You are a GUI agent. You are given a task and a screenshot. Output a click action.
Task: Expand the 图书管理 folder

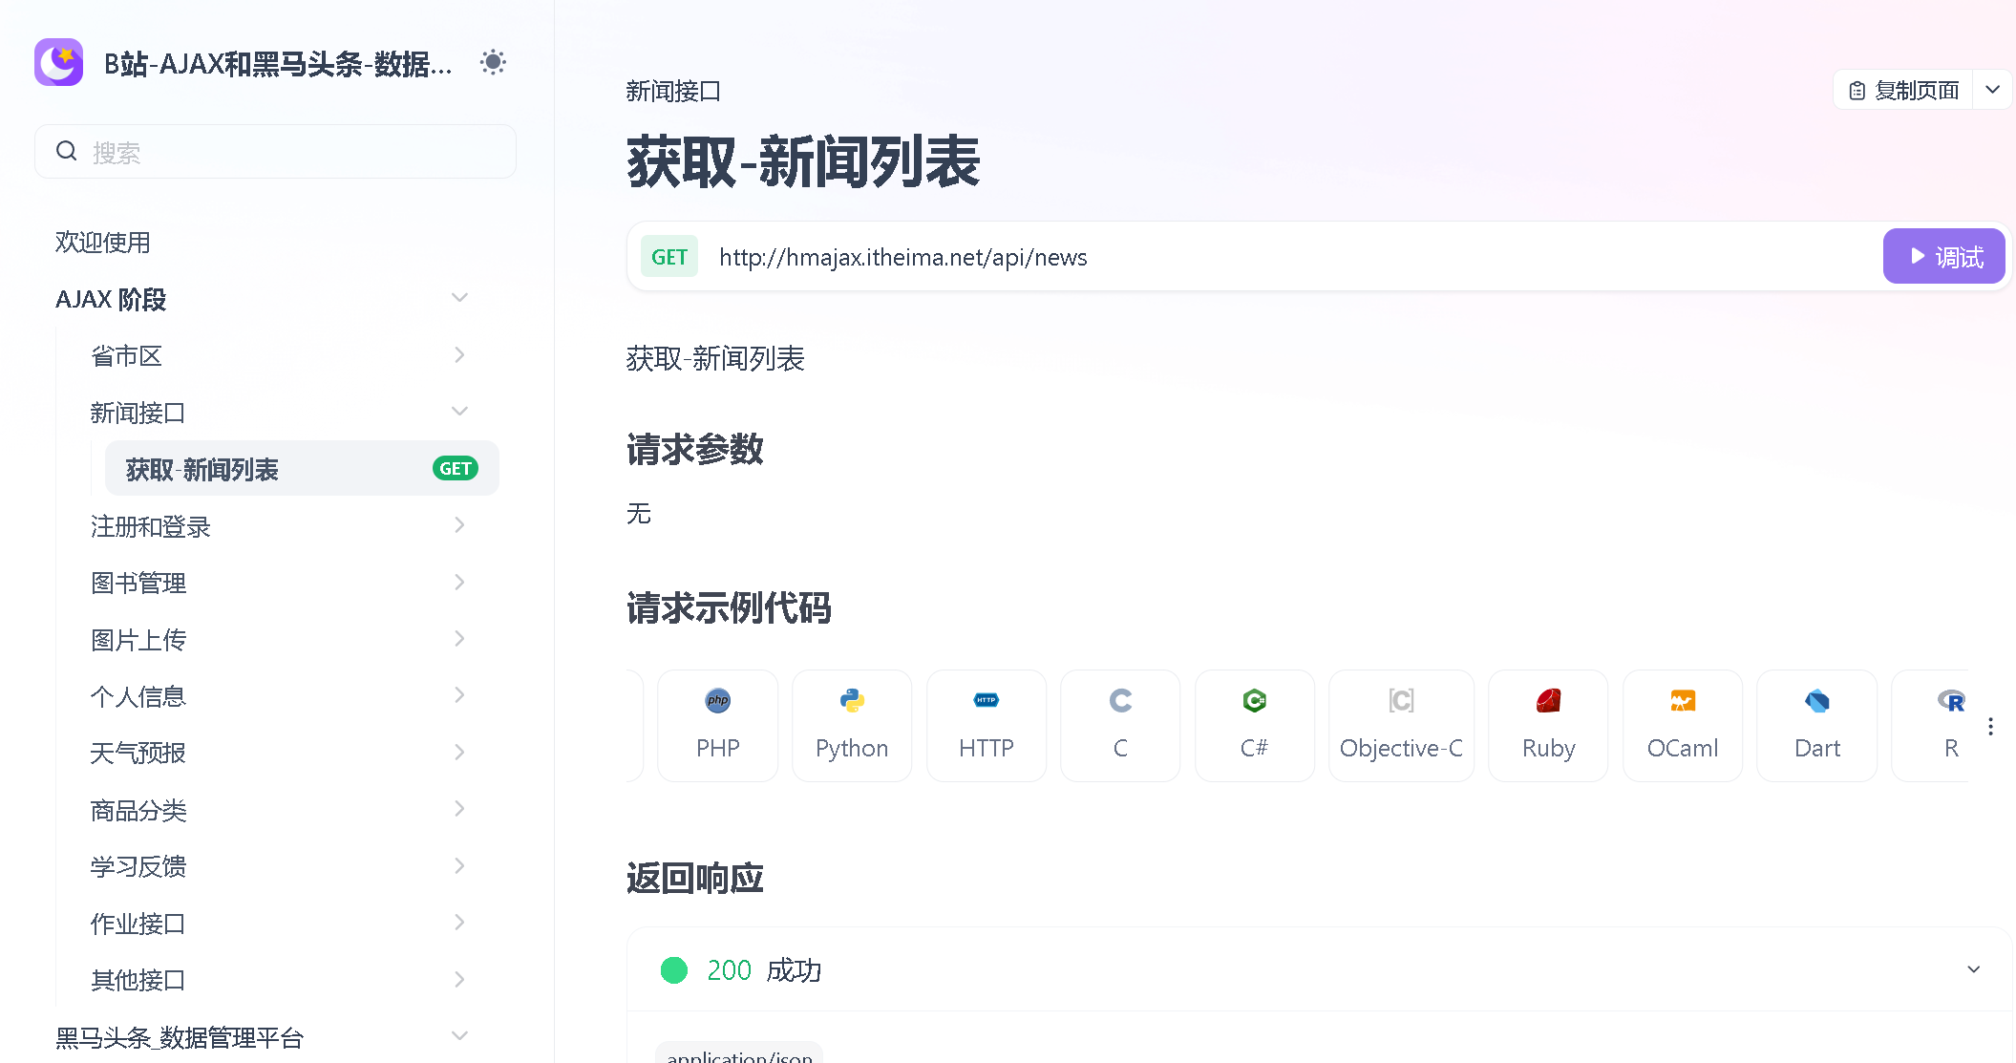(459, 583)
